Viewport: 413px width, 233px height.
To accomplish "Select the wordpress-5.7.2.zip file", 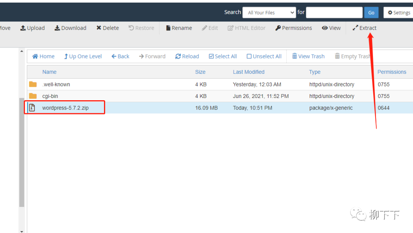I will coord(65,108).
